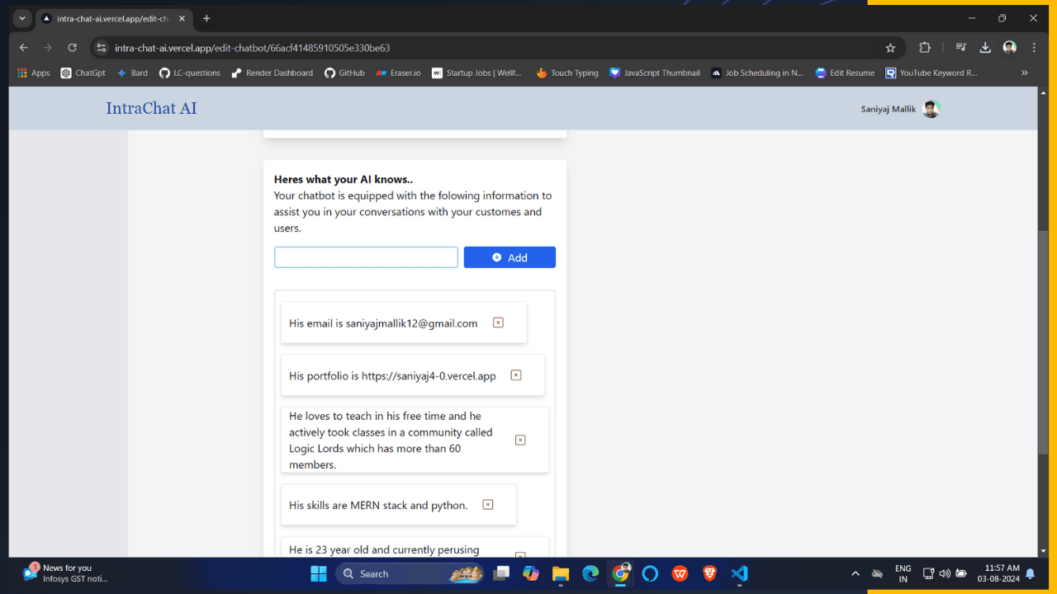Open the Chrome three-dot menu

(x=1034, y=48)
